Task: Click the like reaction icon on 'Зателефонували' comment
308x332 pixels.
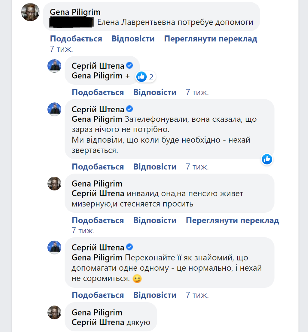Action: (267, 159)
